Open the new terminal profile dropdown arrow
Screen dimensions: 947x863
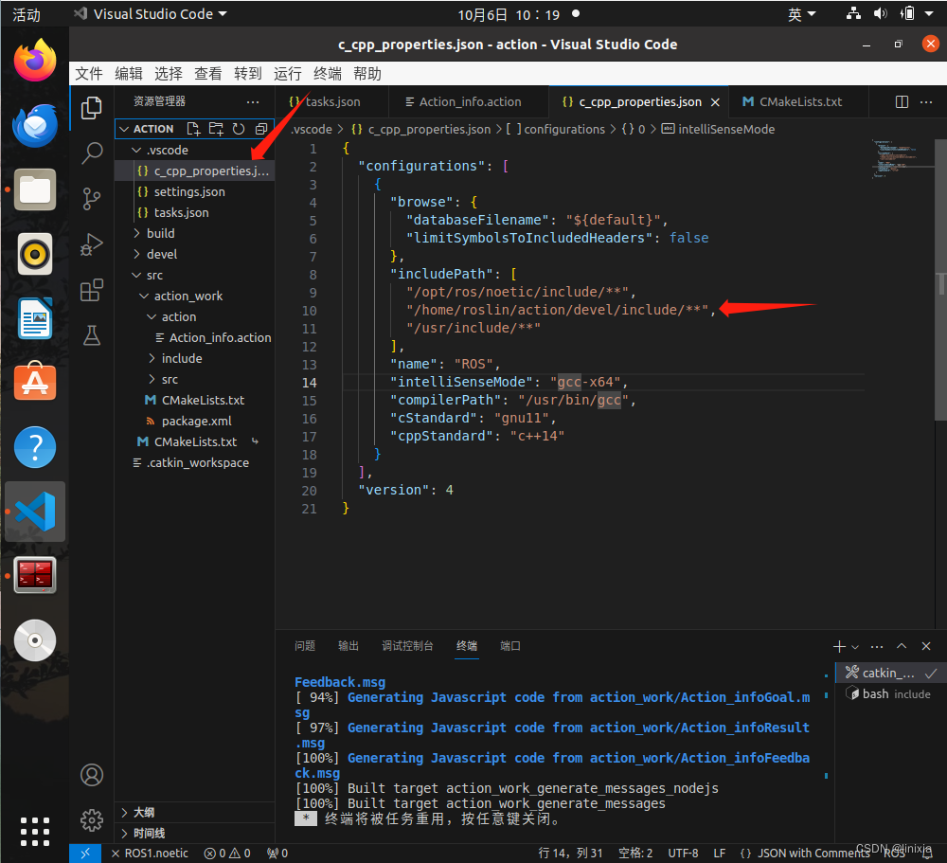click(x=855, y=647)
